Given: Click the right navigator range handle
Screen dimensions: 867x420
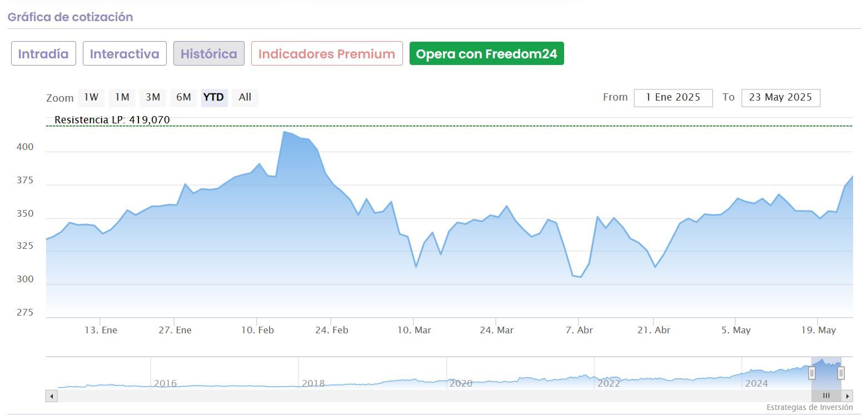Looking at the screenshot, I should point(841,373).
